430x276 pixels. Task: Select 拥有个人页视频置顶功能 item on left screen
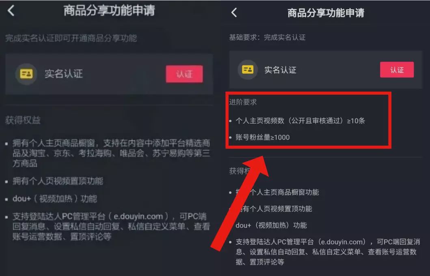point(58,181)
